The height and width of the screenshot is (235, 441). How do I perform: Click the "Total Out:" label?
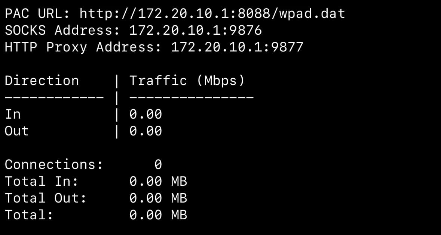pos(46,198)
